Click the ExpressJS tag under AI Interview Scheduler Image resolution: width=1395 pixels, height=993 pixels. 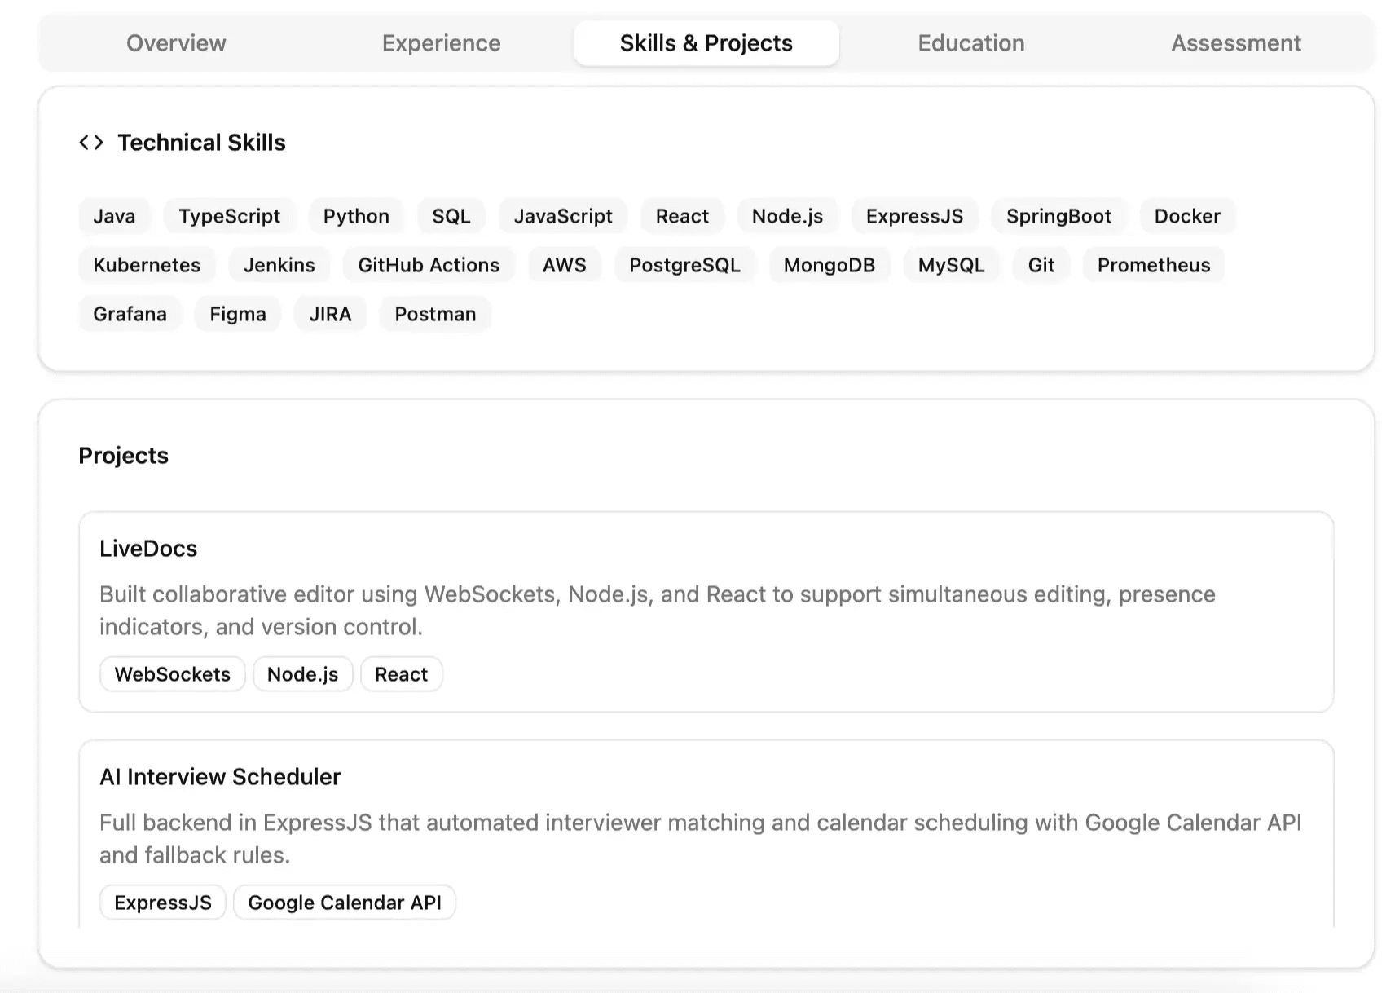pyautogui.click(x=162, y=903)
